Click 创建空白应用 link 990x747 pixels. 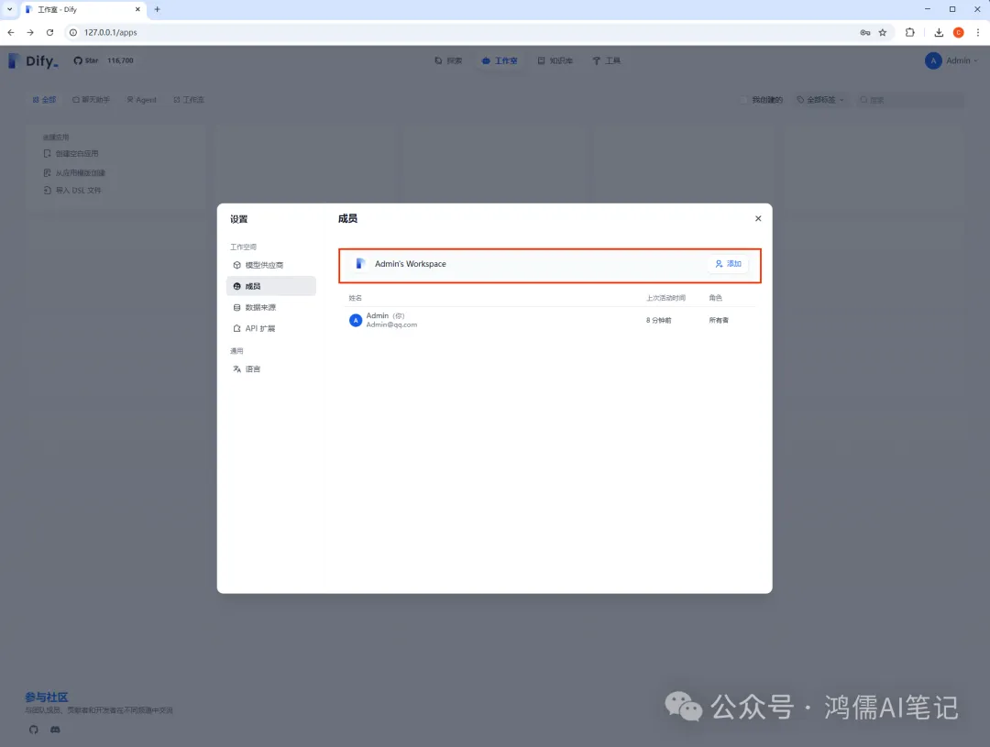[x=71, y=153]
